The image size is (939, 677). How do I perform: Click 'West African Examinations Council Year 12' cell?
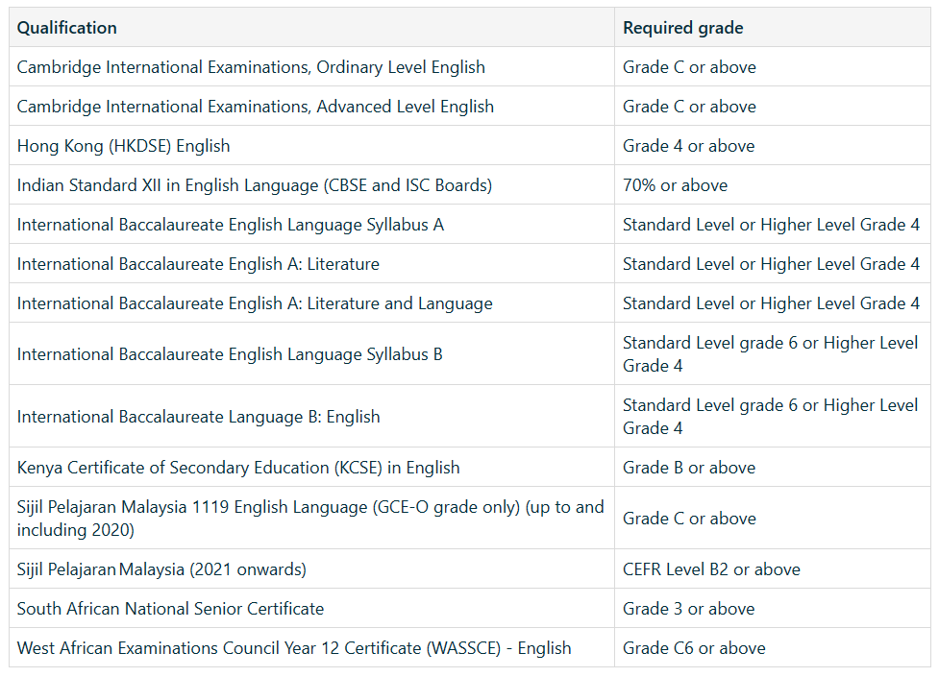click(x=311, y=647)
